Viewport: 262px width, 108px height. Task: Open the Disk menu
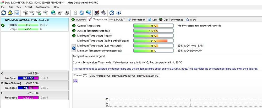pyautogui.click(x=10, y=7)
